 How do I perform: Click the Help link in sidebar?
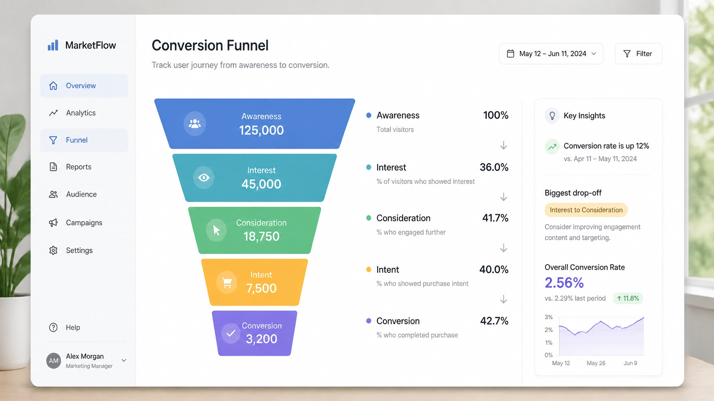pyautogui.click(x=73, y=327)
